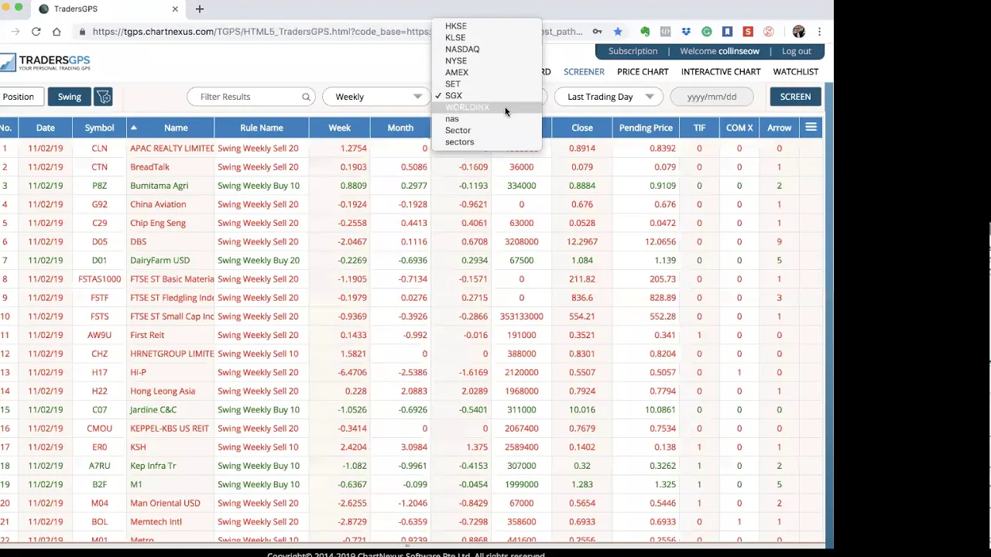Select the DBS row name
Image resolution: width=991 pixels, height=557 pixels.
coord(139,241)
